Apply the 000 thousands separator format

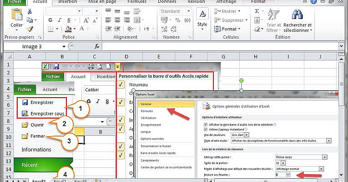[x=187, y=20]
